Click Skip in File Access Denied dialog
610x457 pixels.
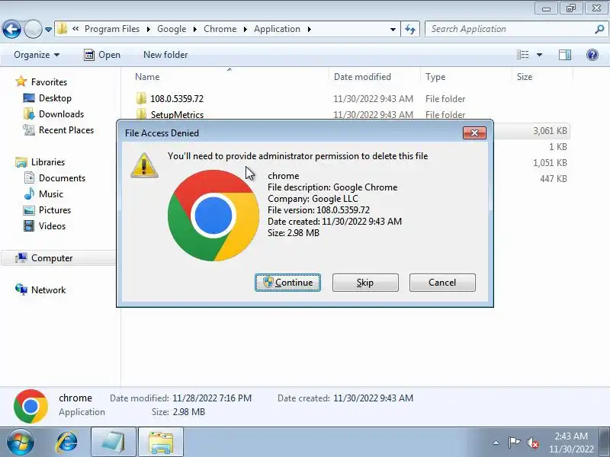365,283
